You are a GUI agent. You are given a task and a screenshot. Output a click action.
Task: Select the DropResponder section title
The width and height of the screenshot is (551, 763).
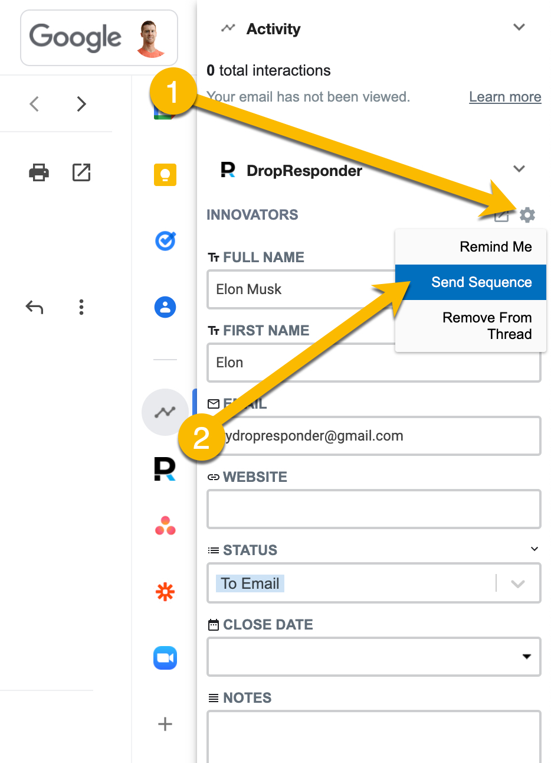click(x=304, y=171)
